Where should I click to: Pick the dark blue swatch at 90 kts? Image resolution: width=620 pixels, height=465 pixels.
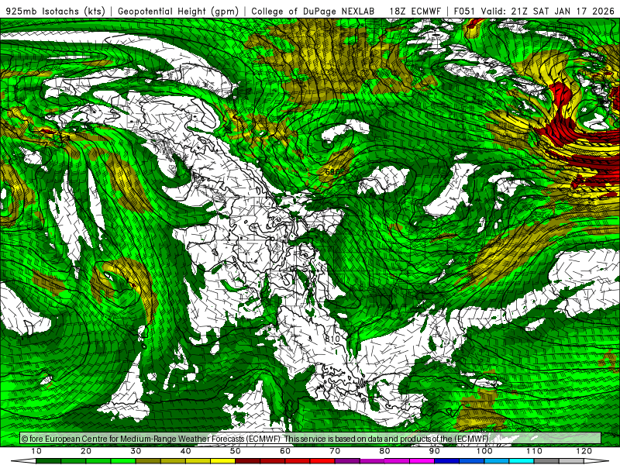click(x=447, y=461)
